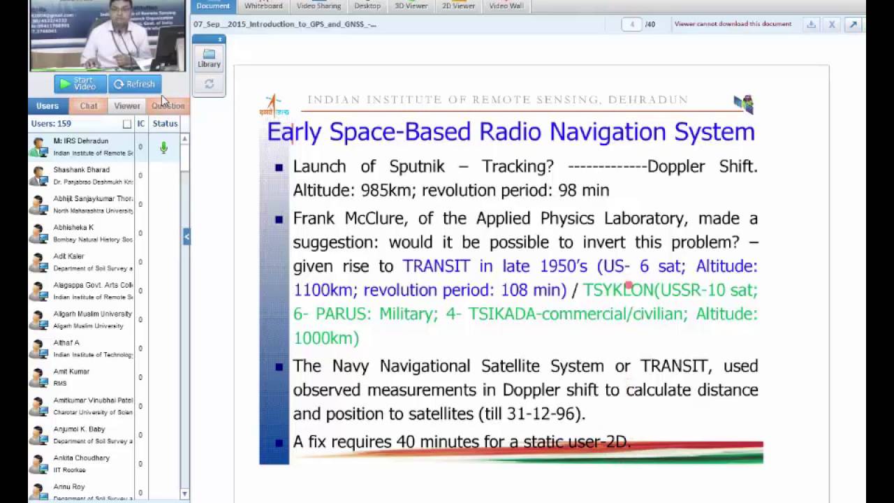Click the Status column header
Viewport: 894px width, 503px height.
click(166, 124)
